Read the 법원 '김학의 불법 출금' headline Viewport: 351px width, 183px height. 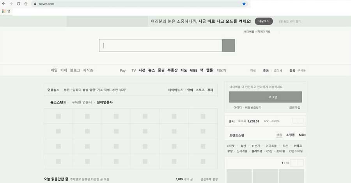click(x=95, y=90)
